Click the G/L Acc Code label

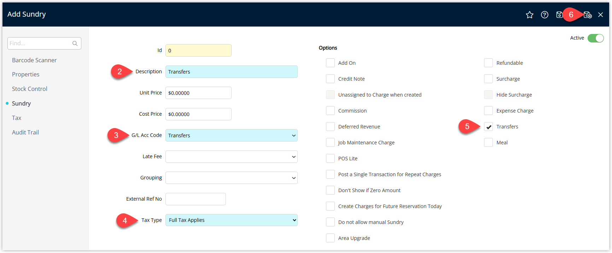[147, 135]
